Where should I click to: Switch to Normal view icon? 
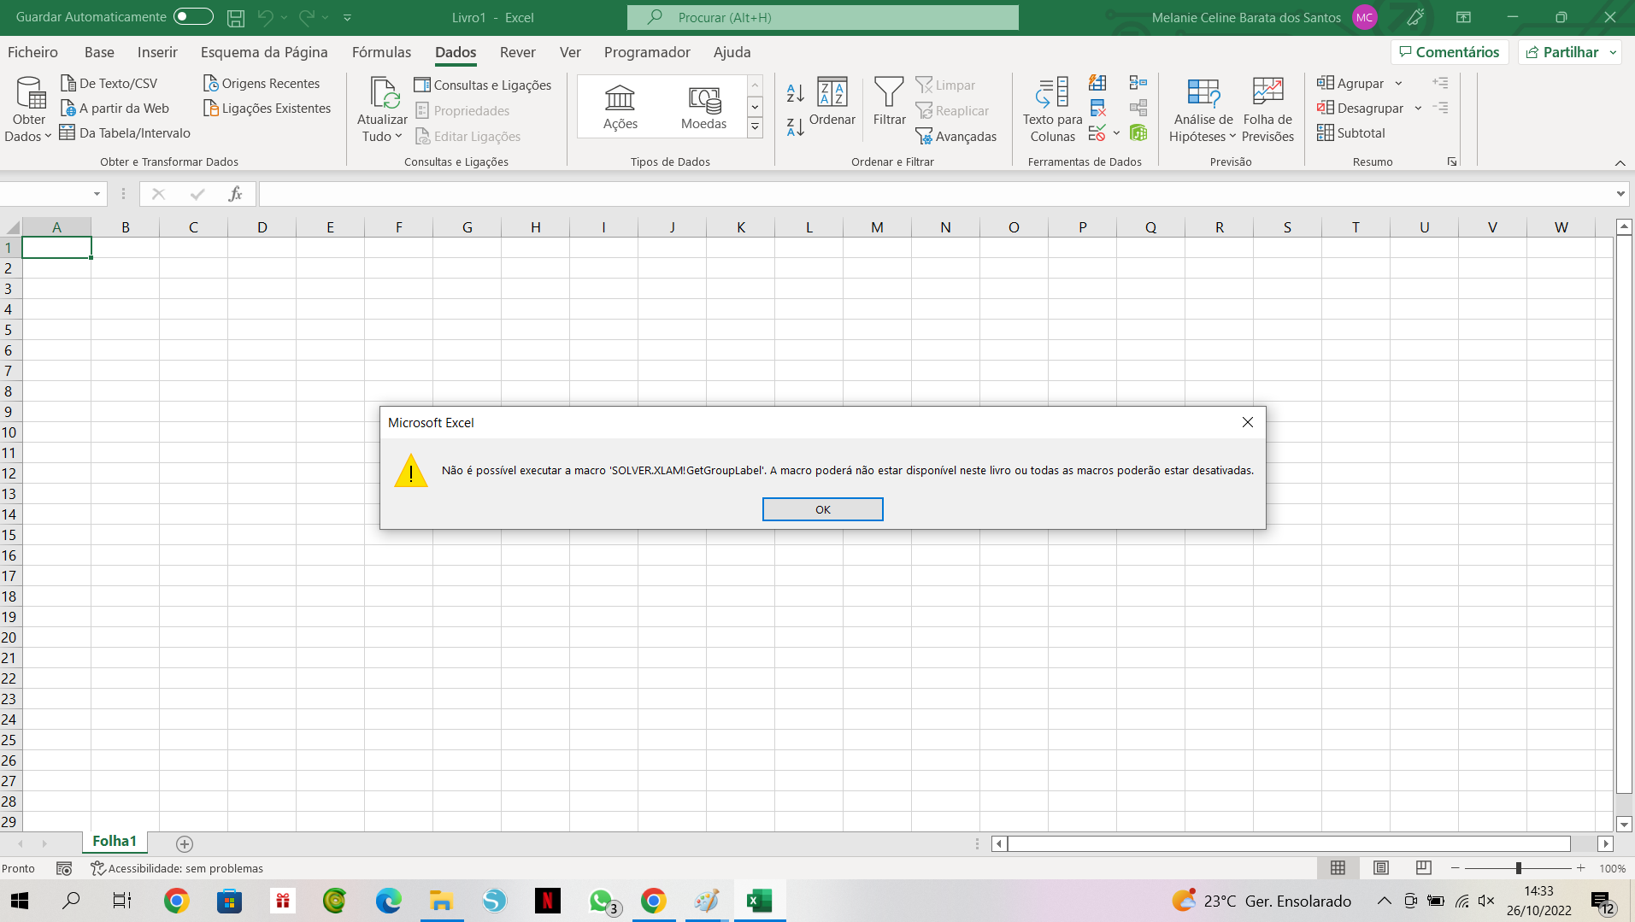(x=1338, y=867)
